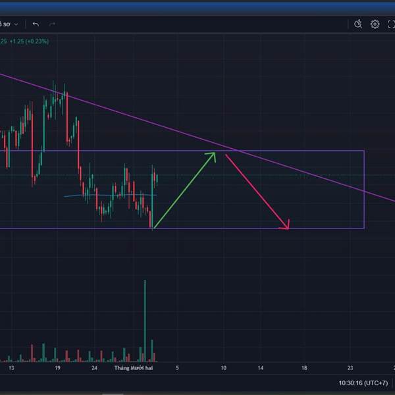
Task: Click the '10' date label
Action: [223, 368]
